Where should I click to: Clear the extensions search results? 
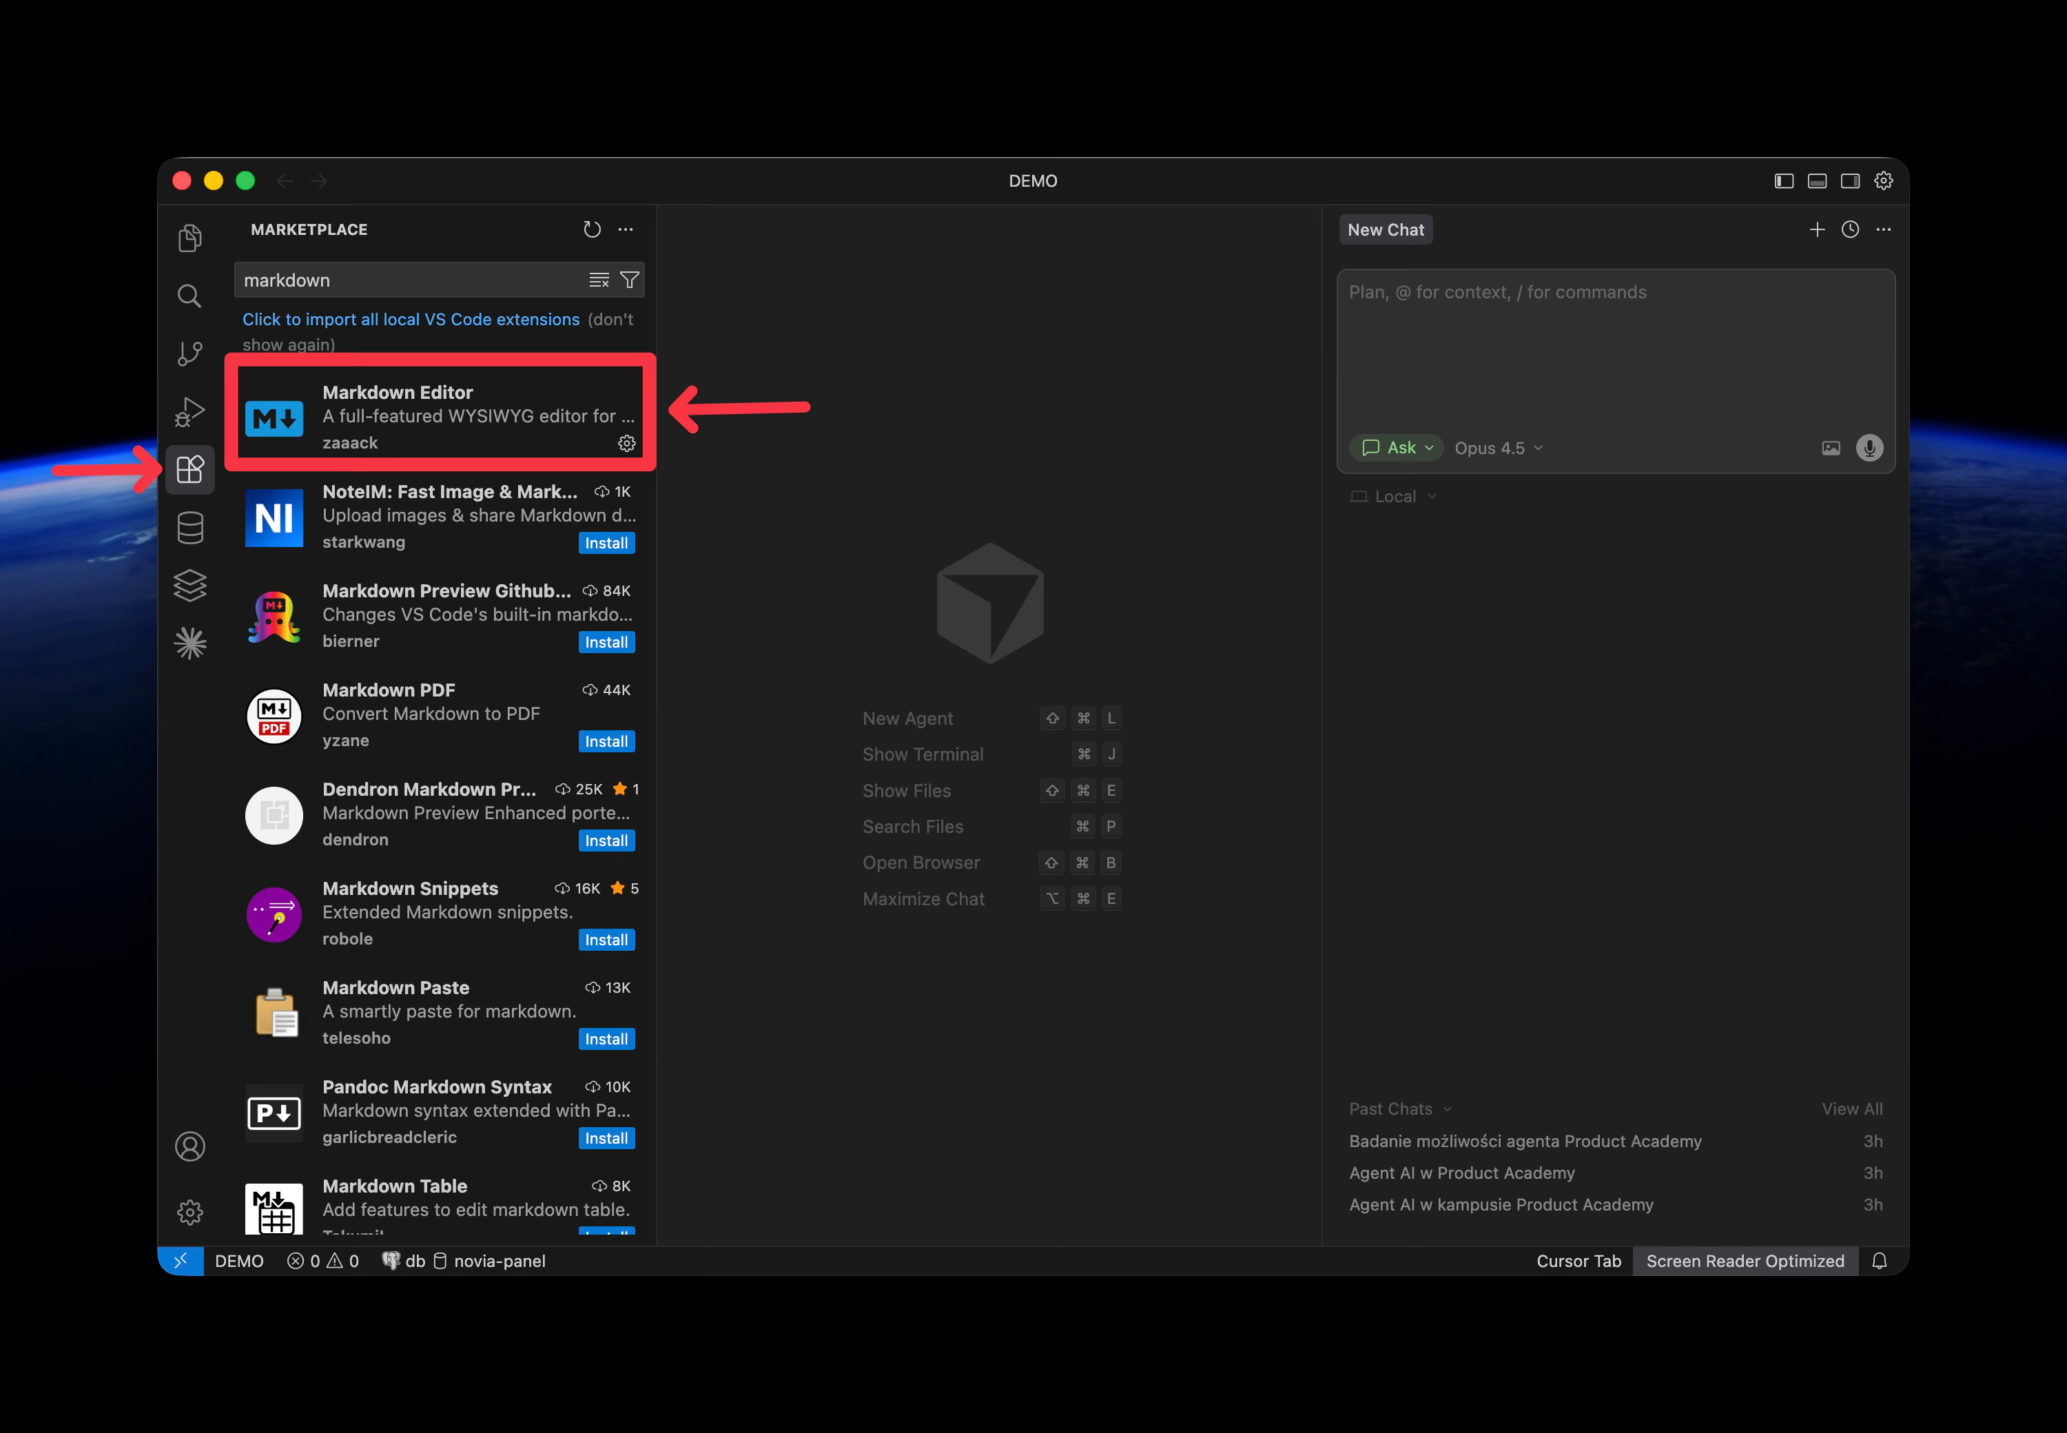coord(599,280)
